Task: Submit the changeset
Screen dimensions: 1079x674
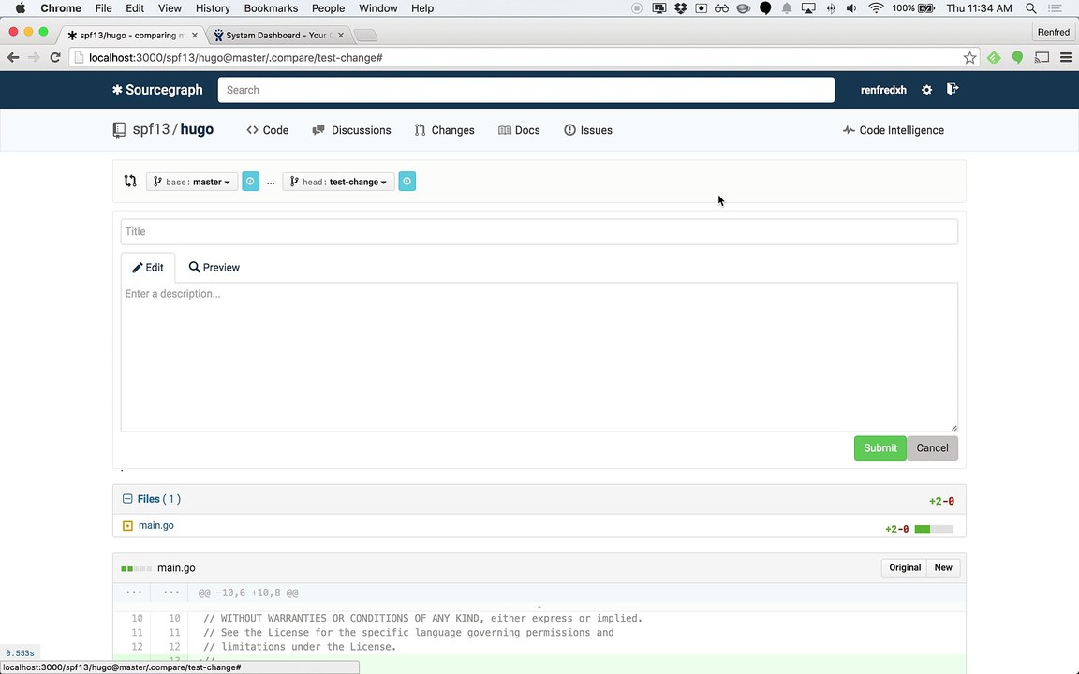Action: (x=880, y=448)
